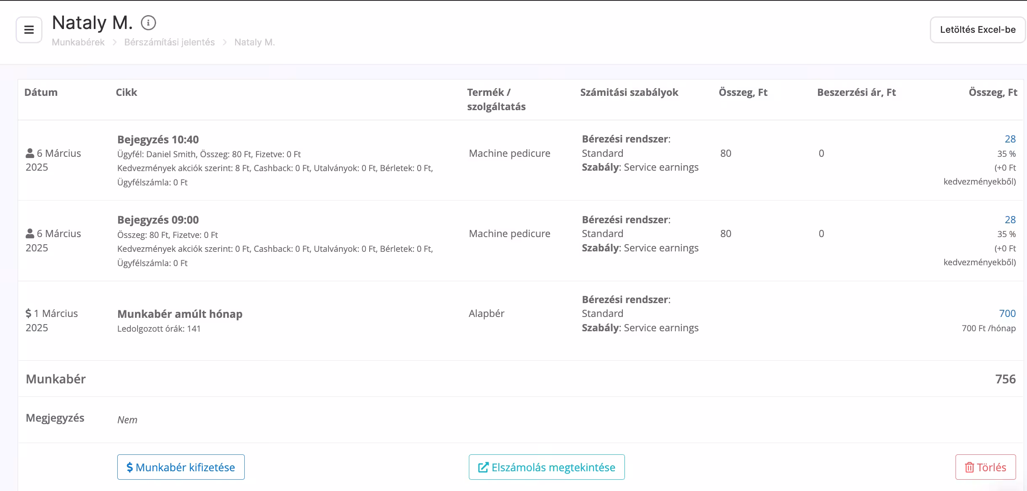This screenshot has height=491, width=1027.
Task: Click the Nem note field
Action: [127, 420]
